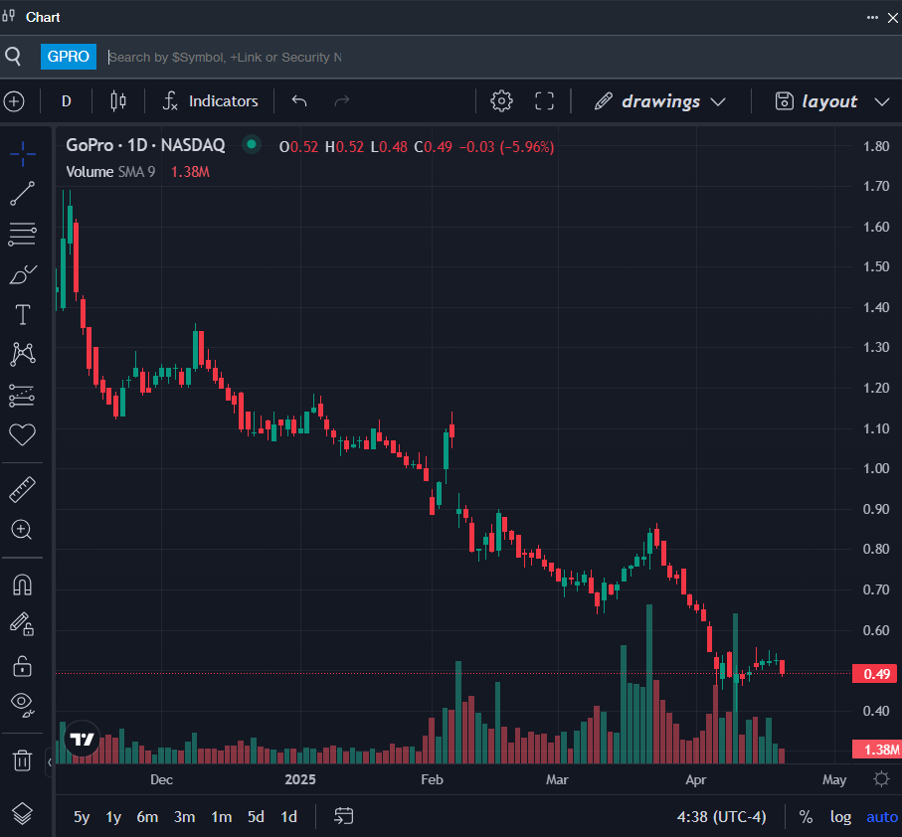The width and height of the screenshot is (902, 837).
Task: Click the redo arrow
Action: pos(342,101)
